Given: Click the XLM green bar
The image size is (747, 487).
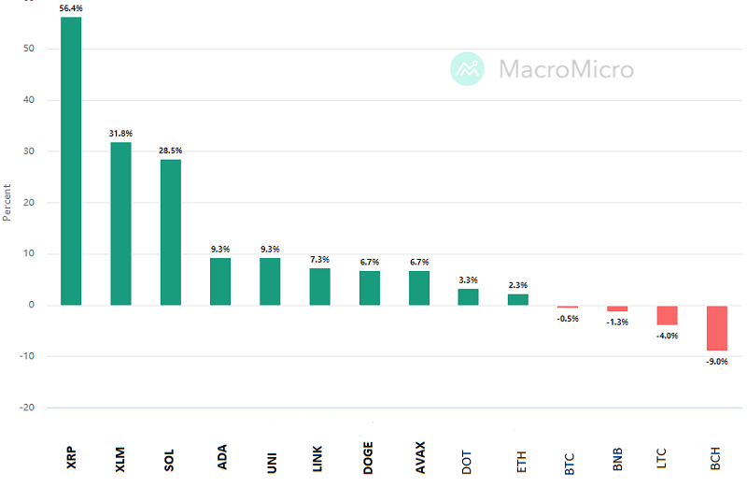Looking at the screenshot, I should tap(120, 223).
